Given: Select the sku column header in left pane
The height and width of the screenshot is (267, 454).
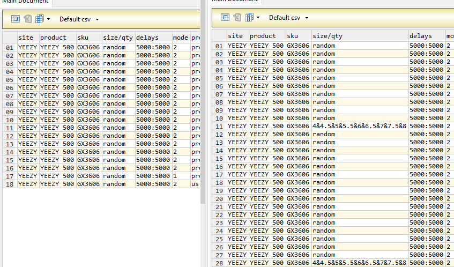Looking at the screenshot, I should point(89,38).
